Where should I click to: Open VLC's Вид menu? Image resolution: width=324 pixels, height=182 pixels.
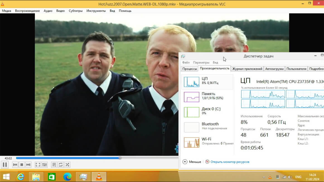(x=112, y=11)
